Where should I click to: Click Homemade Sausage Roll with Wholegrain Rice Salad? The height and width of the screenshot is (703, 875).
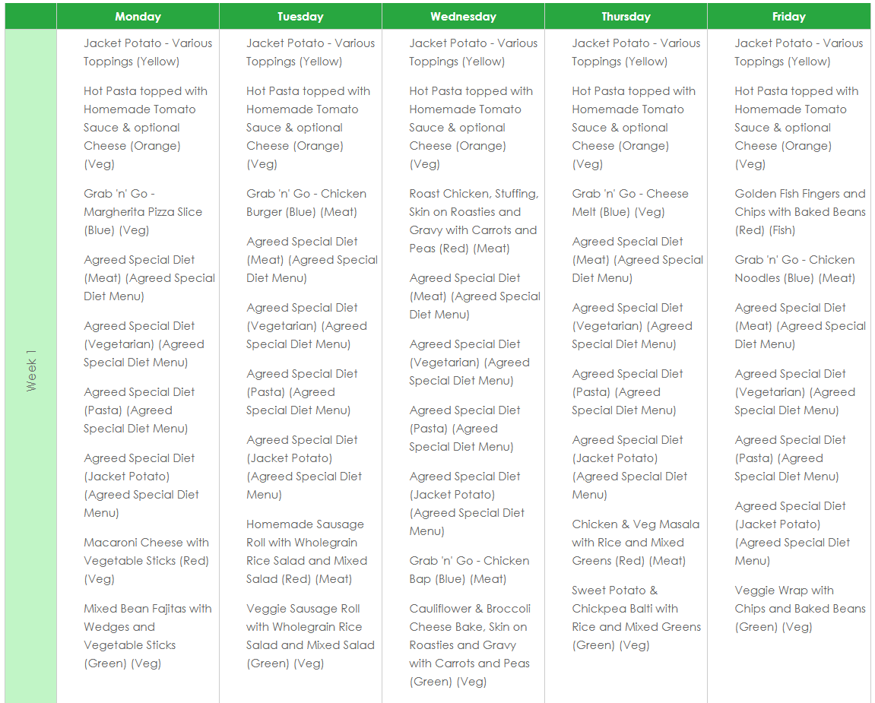point(306,552)
